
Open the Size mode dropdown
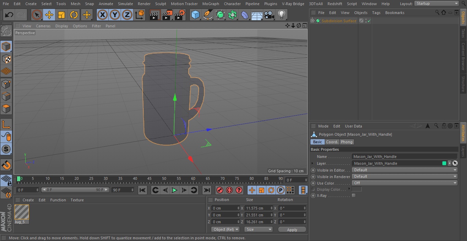(258, 229)
